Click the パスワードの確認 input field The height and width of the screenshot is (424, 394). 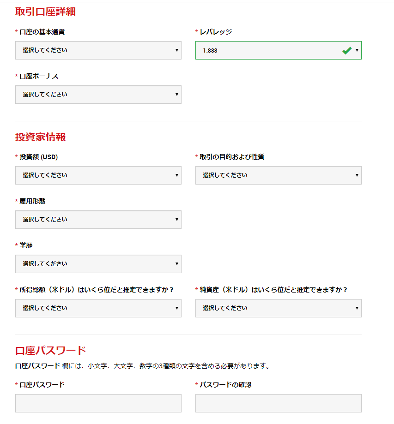coord(279,403)
